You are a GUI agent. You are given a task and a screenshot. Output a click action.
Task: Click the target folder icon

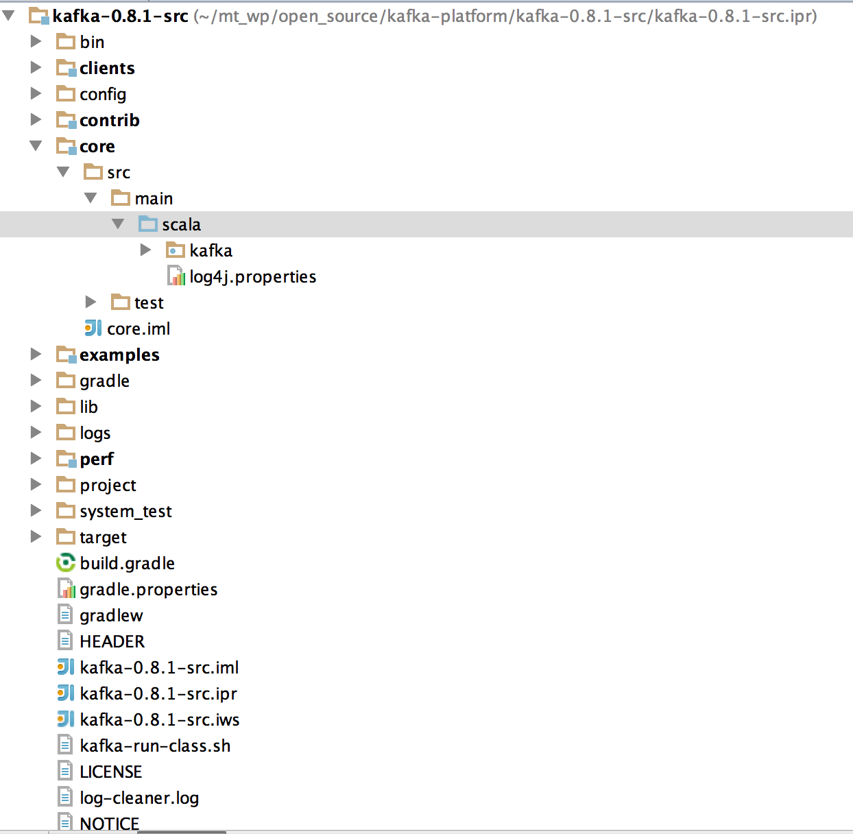click(x=66, y=537)
